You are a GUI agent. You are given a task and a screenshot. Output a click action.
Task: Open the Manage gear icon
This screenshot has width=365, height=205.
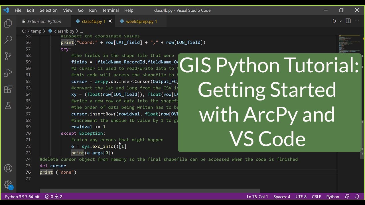(8, 185)
